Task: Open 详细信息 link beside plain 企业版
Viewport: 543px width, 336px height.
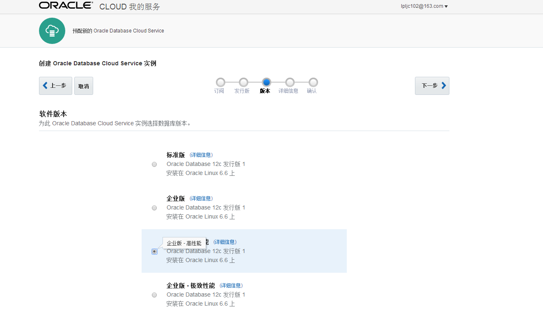Action: (201, 198)
